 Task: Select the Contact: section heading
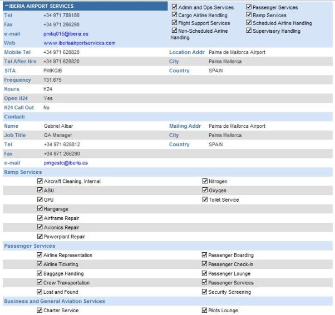click(x=14, y=117)
